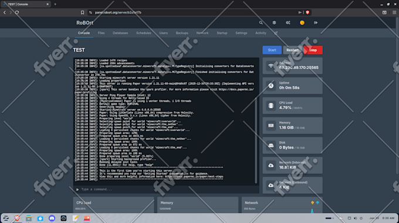This screenshot has width=399, height=223.
Task: Click the cyan legend icon in Network chart
Action: (317, 203)
